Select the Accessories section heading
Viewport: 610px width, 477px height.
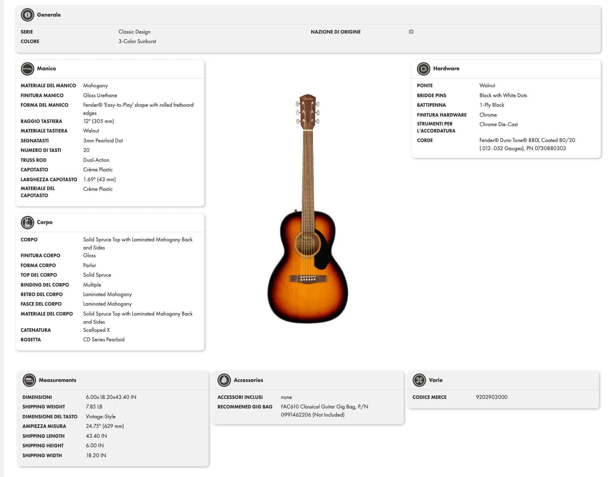(x=248, y=380)
